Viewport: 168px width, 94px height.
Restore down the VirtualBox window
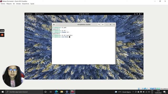(x=160, y=1)
